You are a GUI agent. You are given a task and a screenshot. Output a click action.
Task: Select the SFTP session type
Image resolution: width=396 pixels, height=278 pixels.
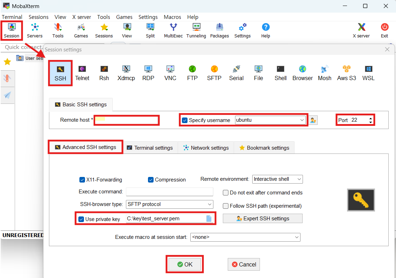point(214,73)
